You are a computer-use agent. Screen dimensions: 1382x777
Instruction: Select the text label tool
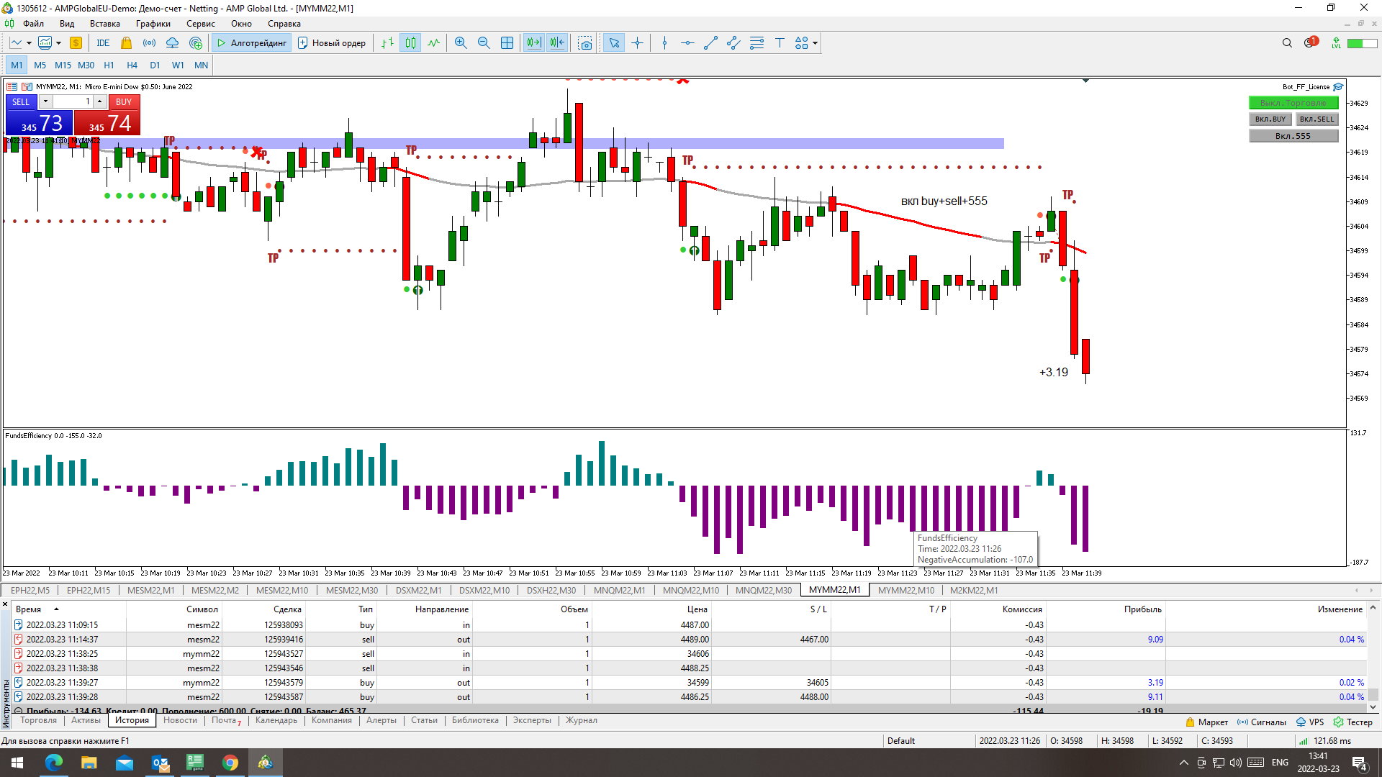pos(780,43)
